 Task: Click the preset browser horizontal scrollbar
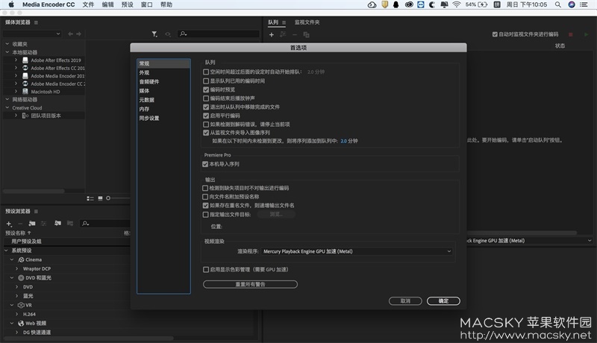[x=88, y=338]
